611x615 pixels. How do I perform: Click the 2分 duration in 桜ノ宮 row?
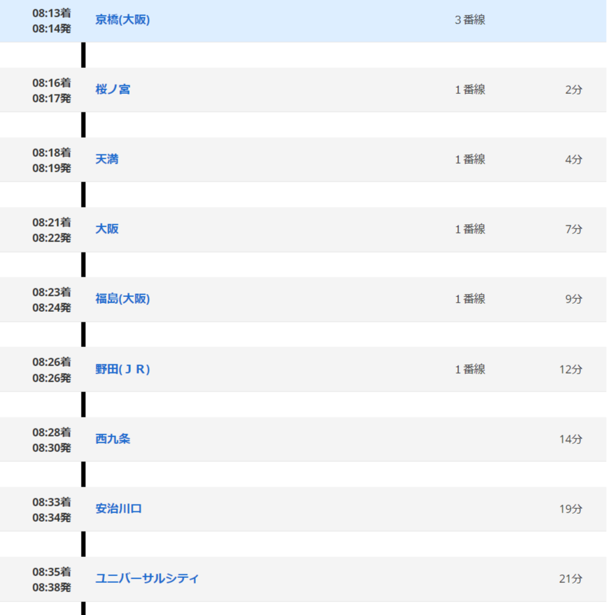point(573,90)
